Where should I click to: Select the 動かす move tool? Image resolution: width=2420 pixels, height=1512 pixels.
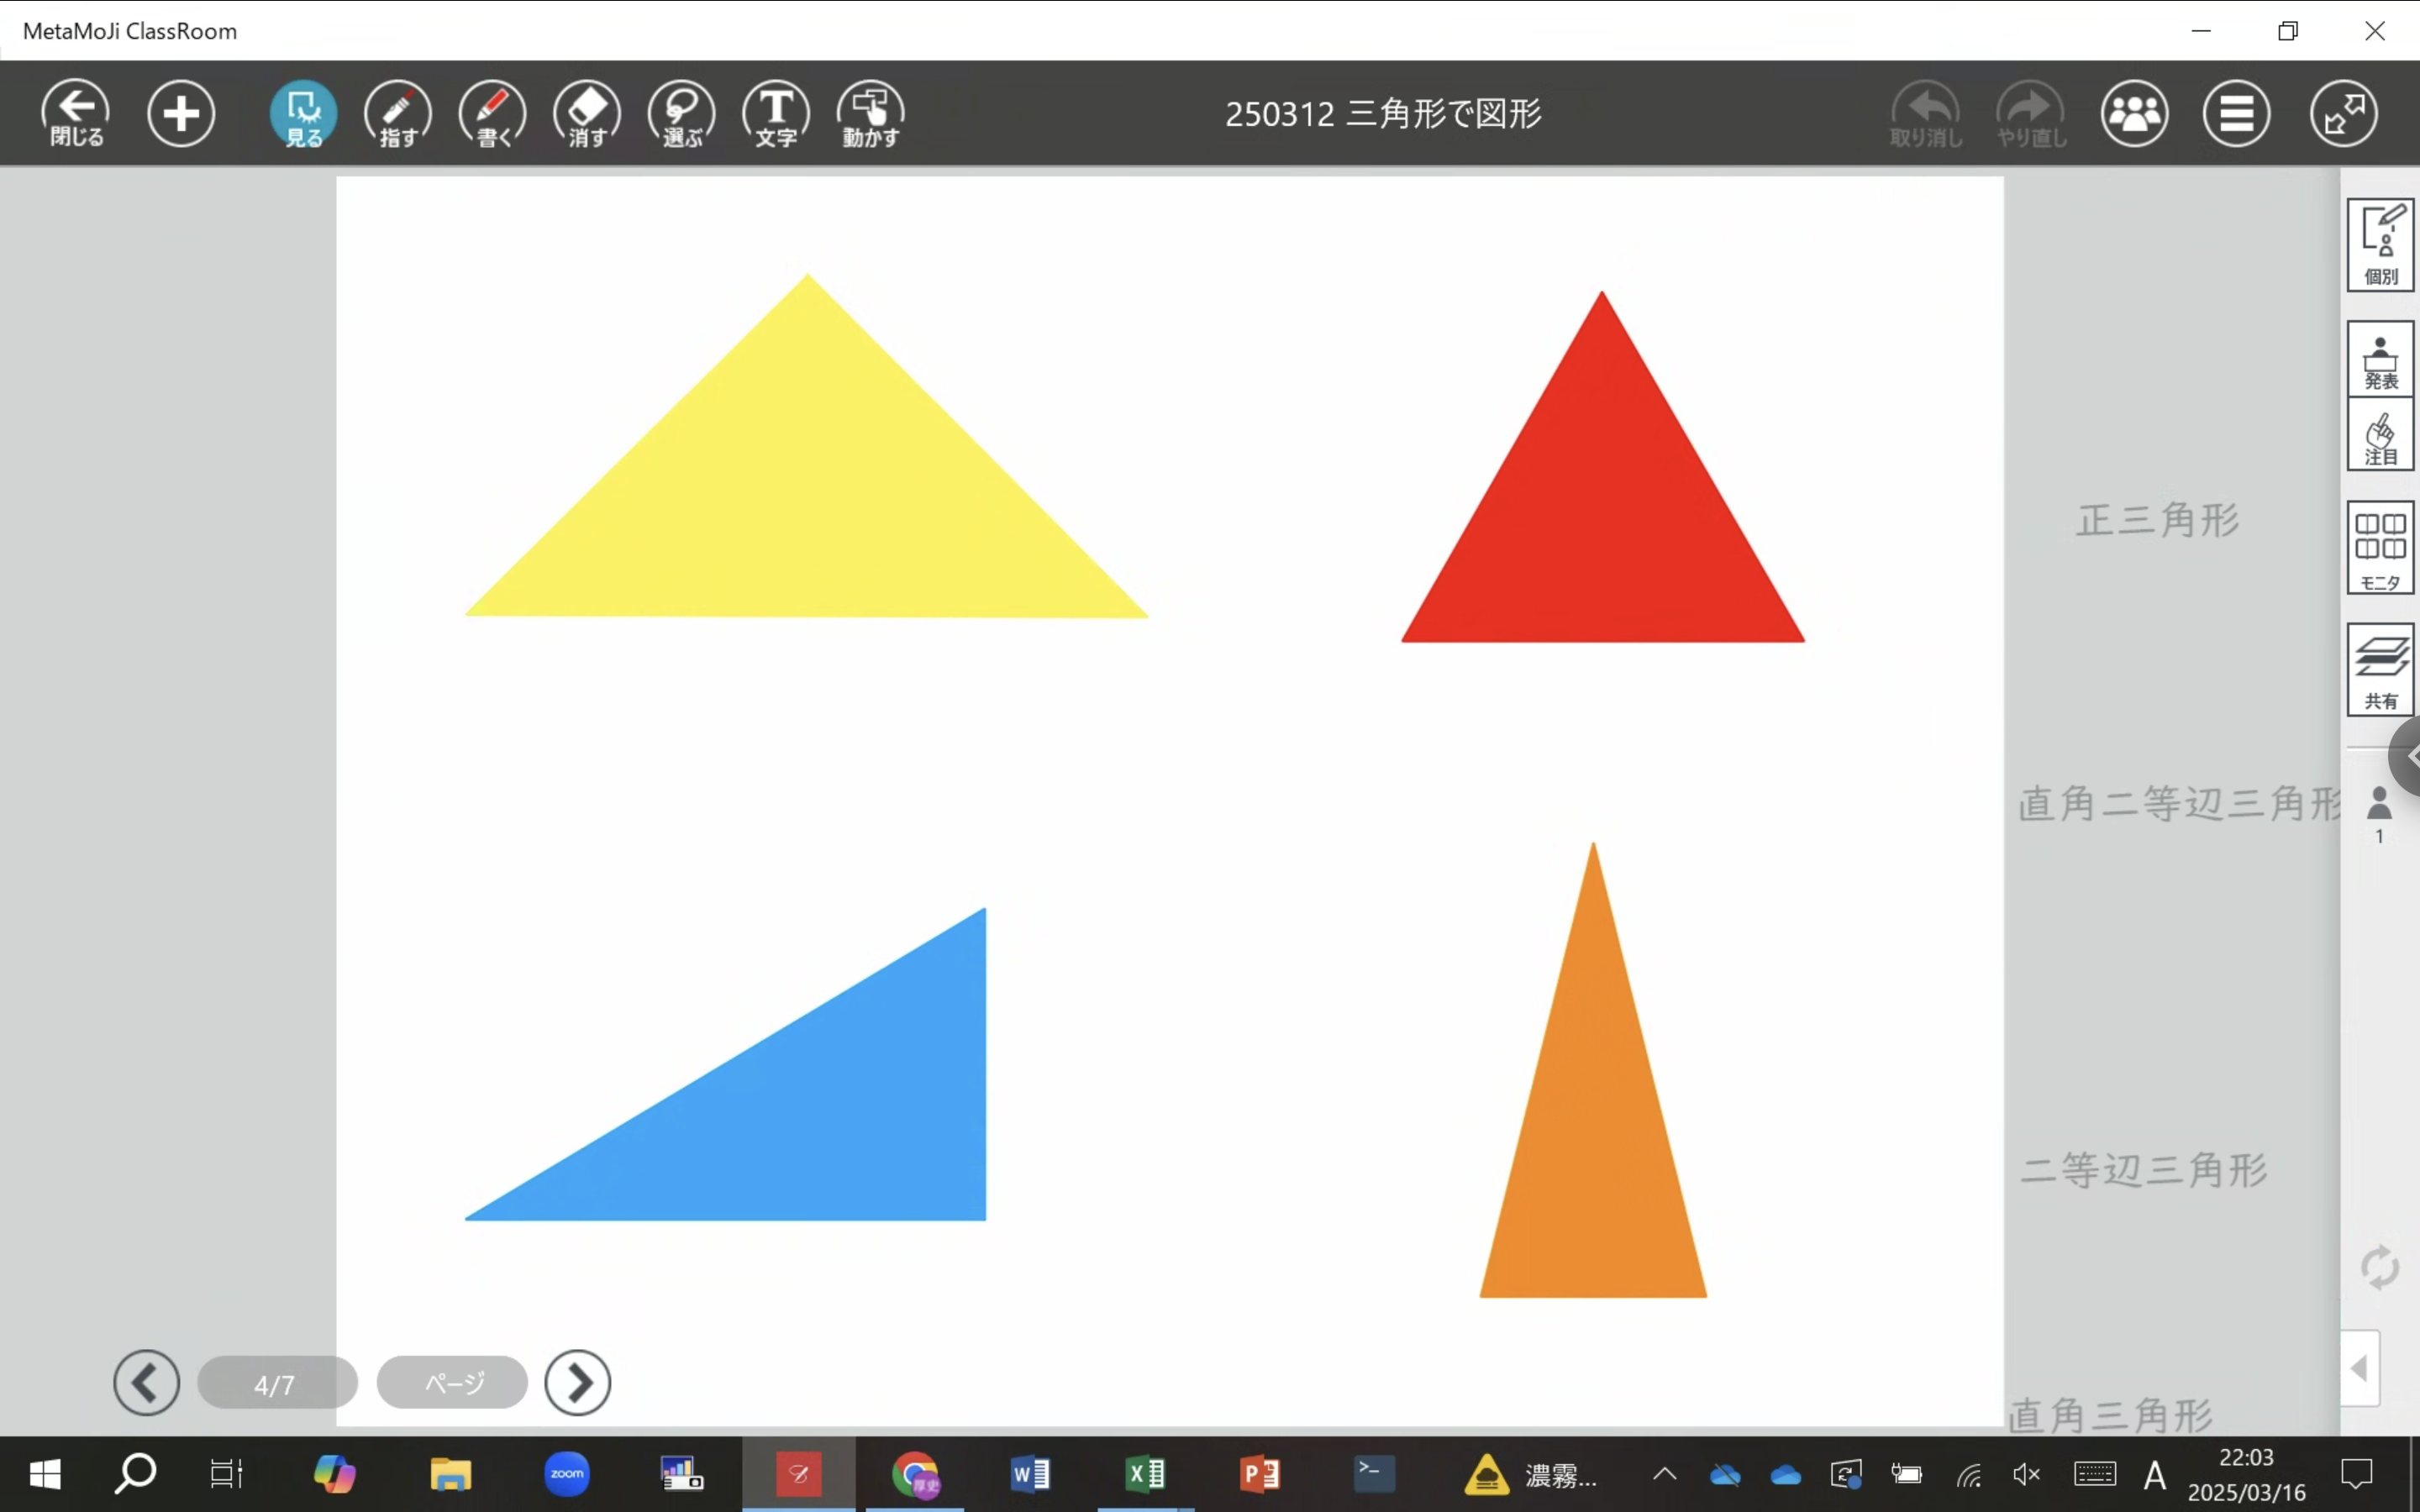coord(871,113)
